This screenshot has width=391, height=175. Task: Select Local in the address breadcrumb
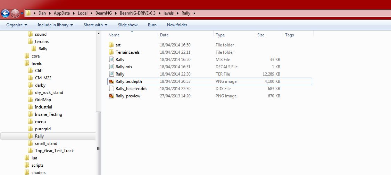point(83,13)
